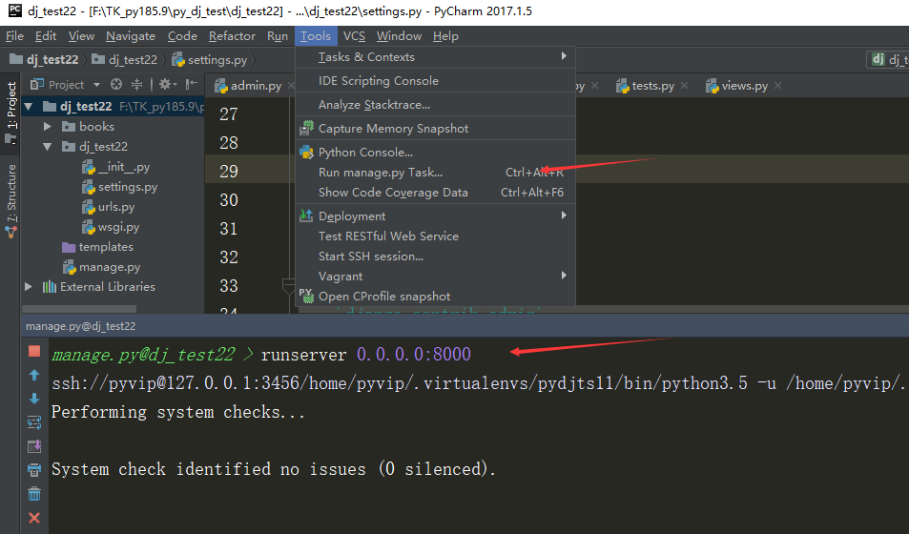Click settings.py breadcrumb in navigation bar

[210, 60]
